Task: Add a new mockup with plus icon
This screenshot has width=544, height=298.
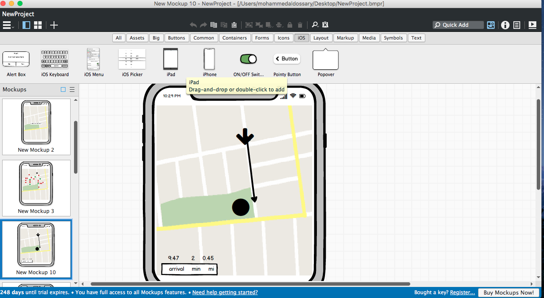Action: pos(54,25)
